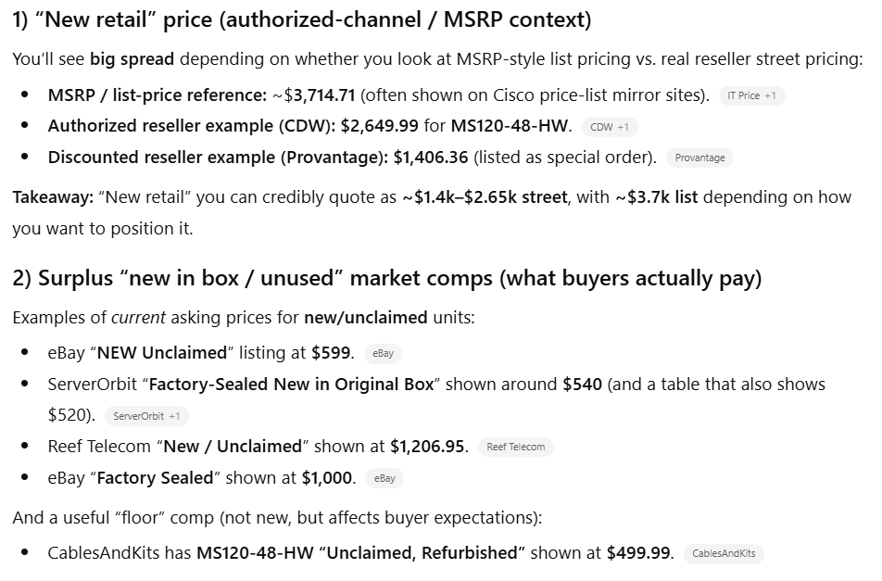
Task: Open the IT Price +1 citation chip
Action: tap(751, 95)
